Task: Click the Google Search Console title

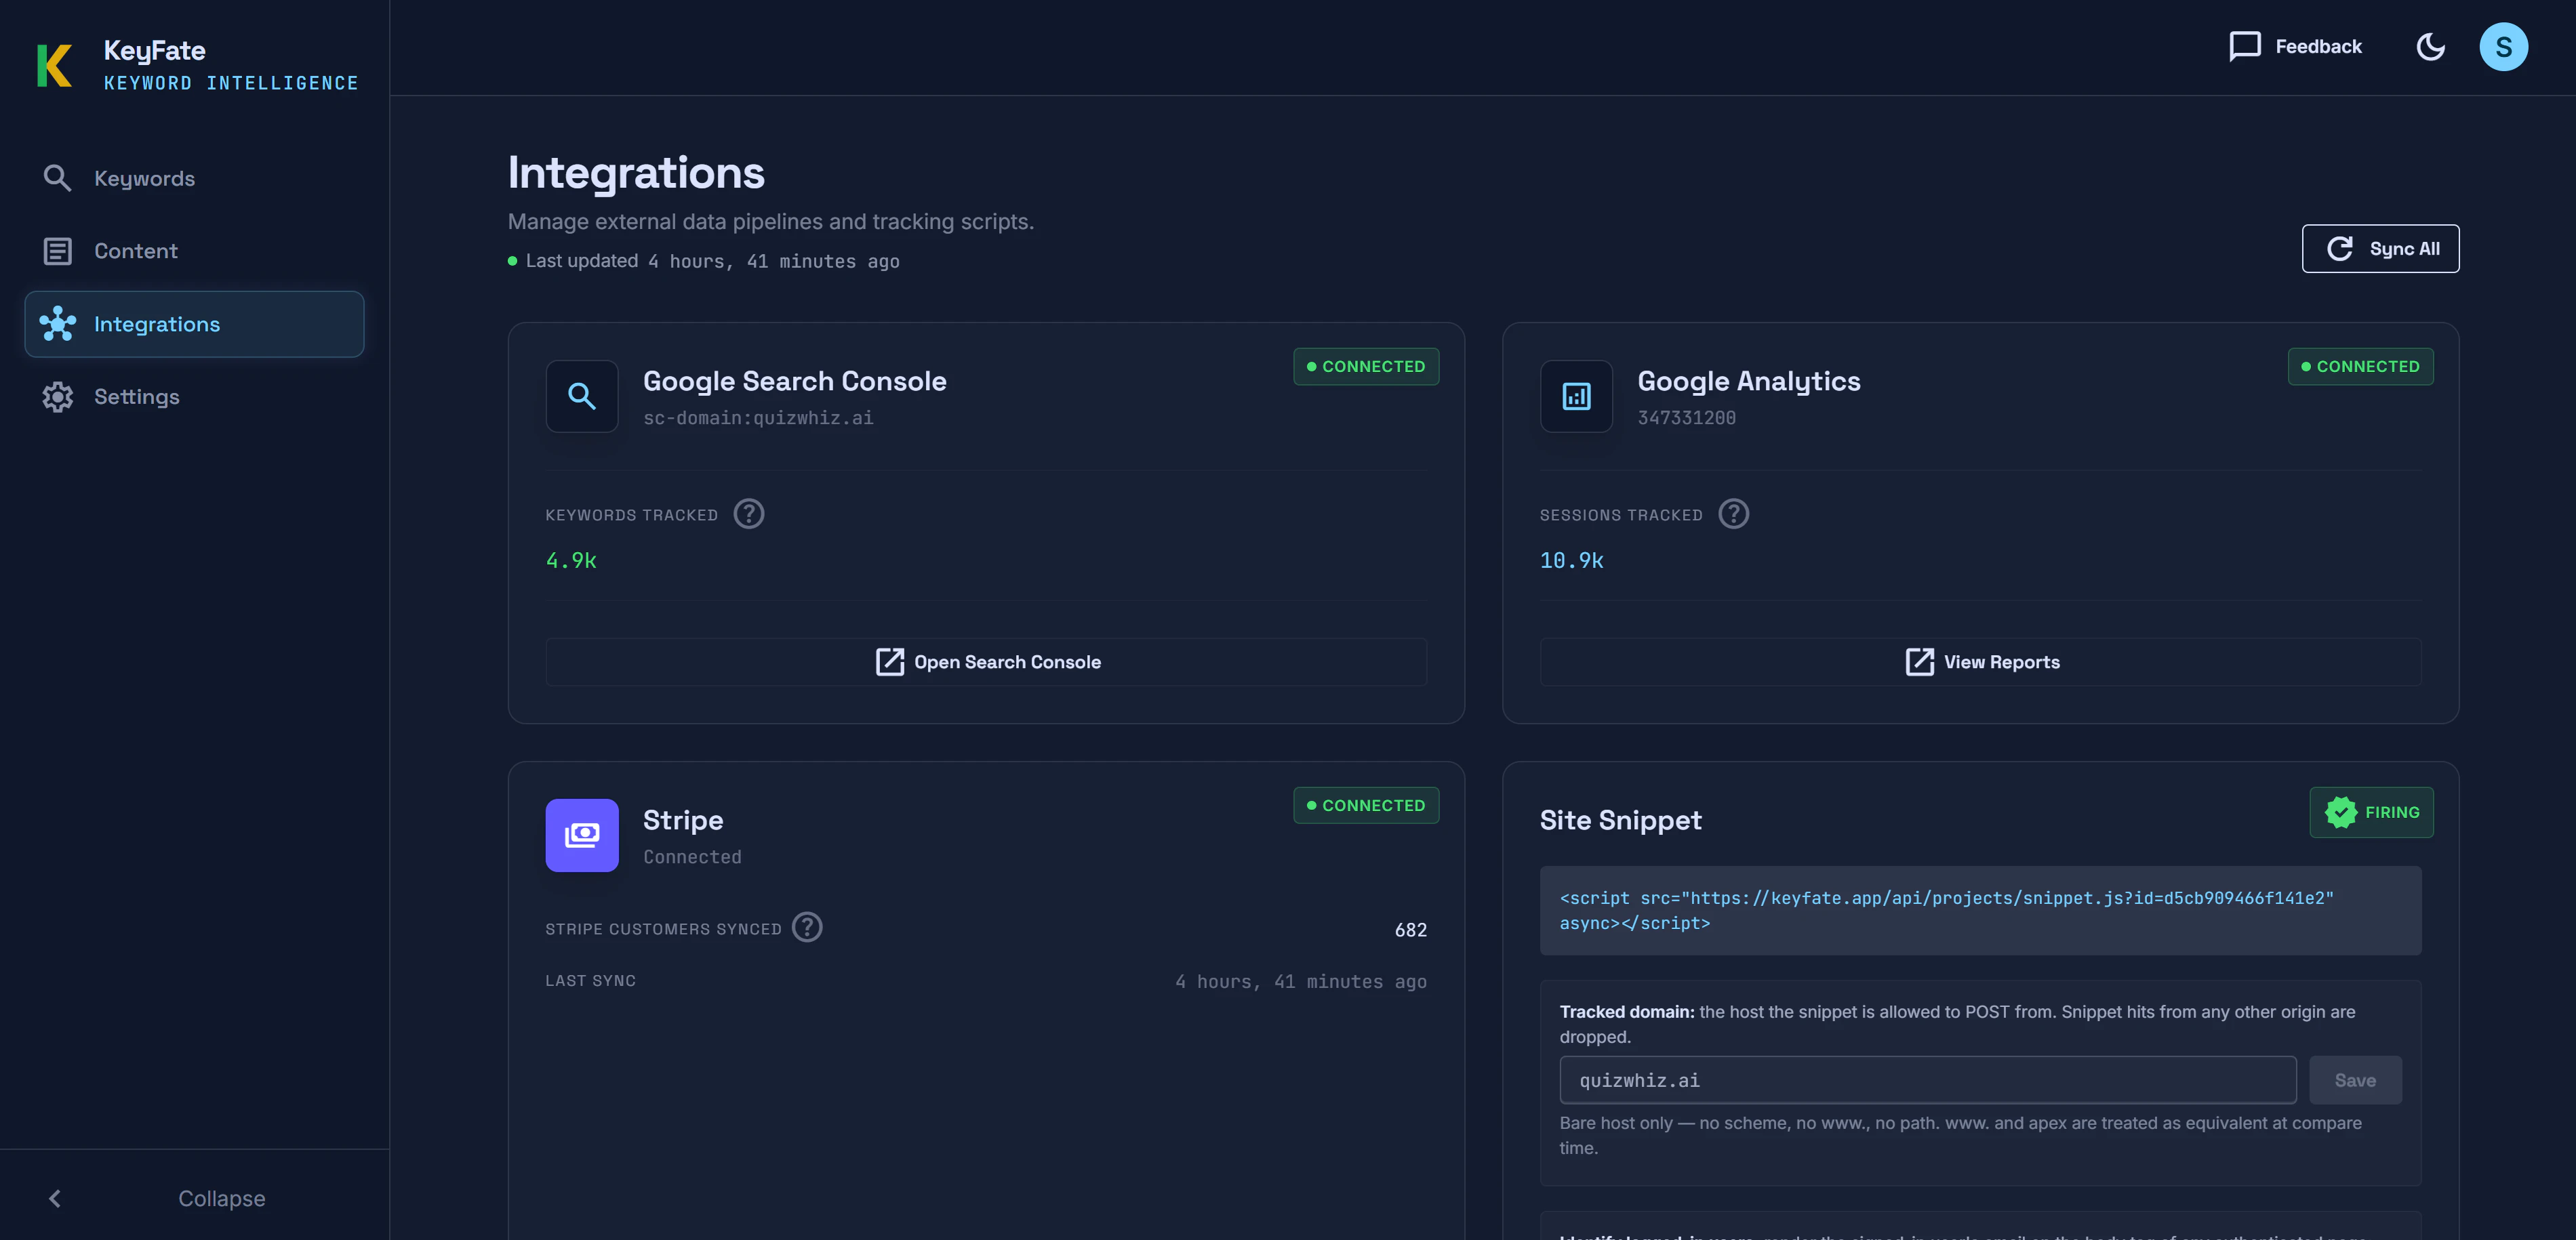Action: [x=794, y=381]
